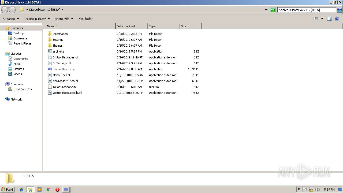Select Network in navigation pane

coord(16,99)
